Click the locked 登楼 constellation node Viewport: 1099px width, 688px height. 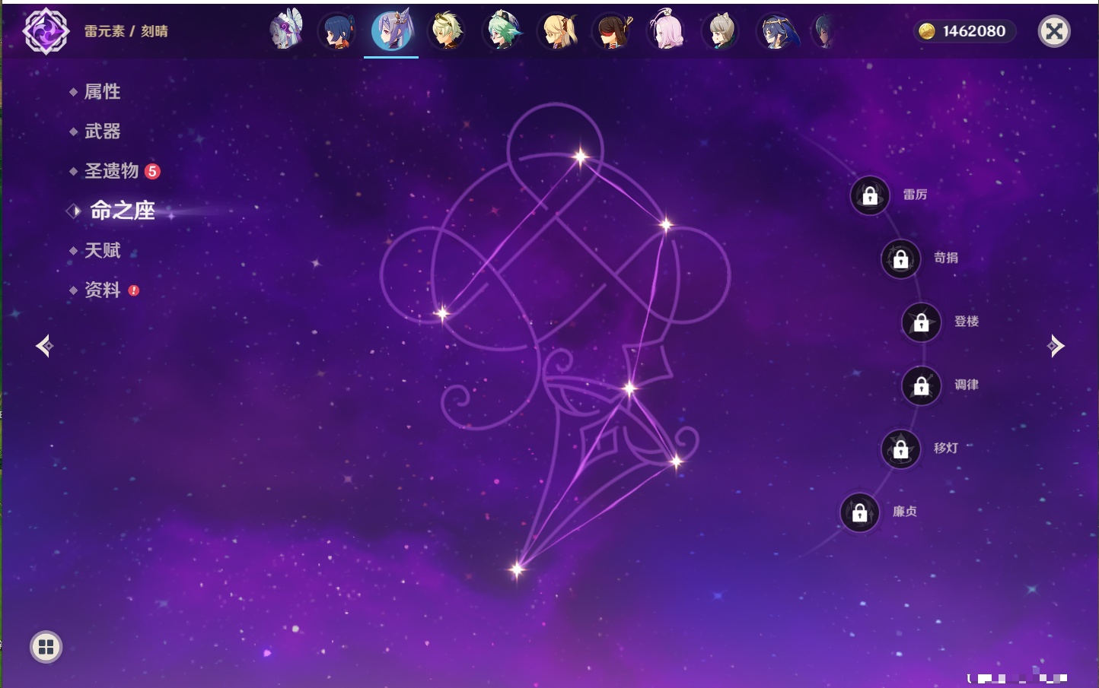922,322
